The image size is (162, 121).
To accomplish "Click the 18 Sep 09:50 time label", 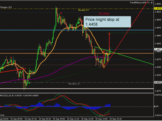I will pos(59,119).
